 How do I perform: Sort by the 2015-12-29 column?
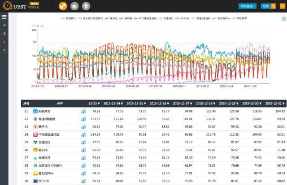228,103
